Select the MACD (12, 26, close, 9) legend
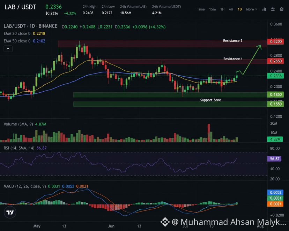289x231 pixels. pos(46,186)
